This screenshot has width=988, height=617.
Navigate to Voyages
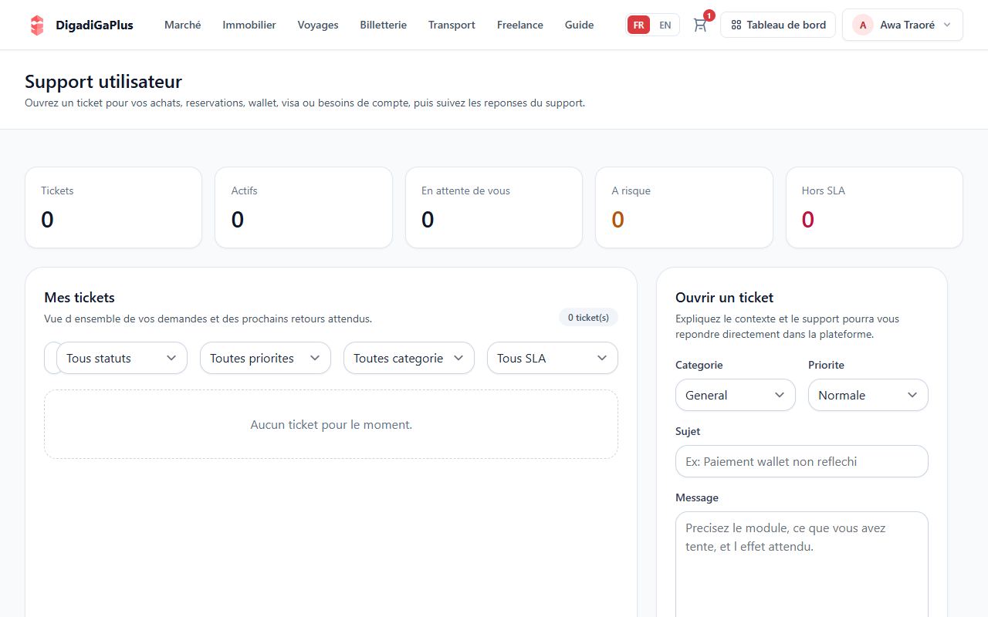[318, 25]
